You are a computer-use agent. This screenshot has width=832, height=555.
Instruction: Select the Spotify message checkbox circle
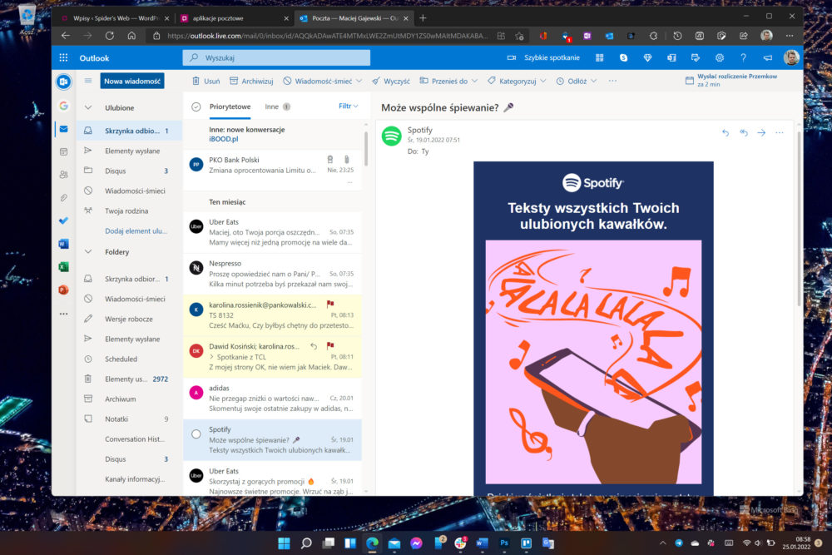[x=196, y=434]
